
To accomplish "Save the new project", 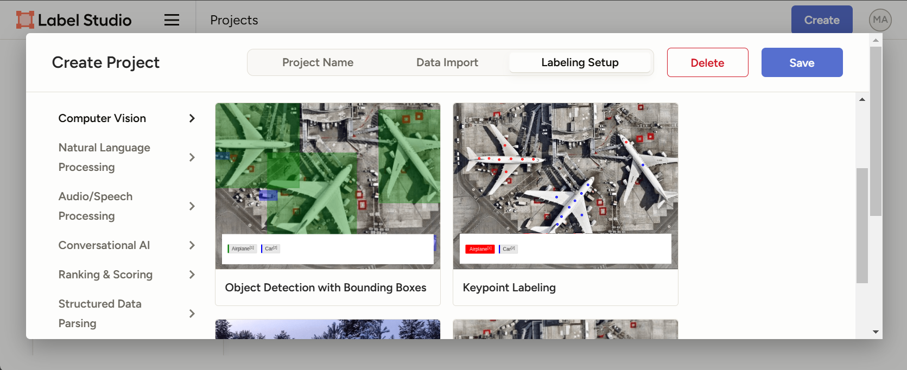I will tap(801, 62).
